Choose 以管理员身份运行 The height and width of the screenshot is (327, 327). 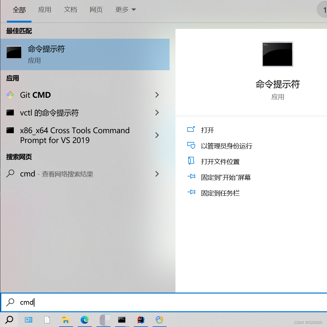(x=227, y=146)
